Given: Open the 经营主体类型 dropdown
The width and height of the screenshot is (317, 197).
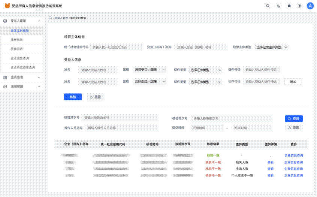Looking at the screenshot, I should coord(272,48).
